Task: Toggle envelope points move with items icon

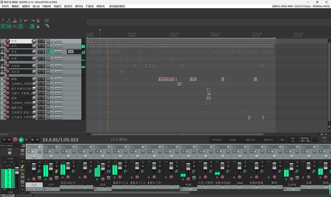Action: pyautogui.click(x=21, y=26)
